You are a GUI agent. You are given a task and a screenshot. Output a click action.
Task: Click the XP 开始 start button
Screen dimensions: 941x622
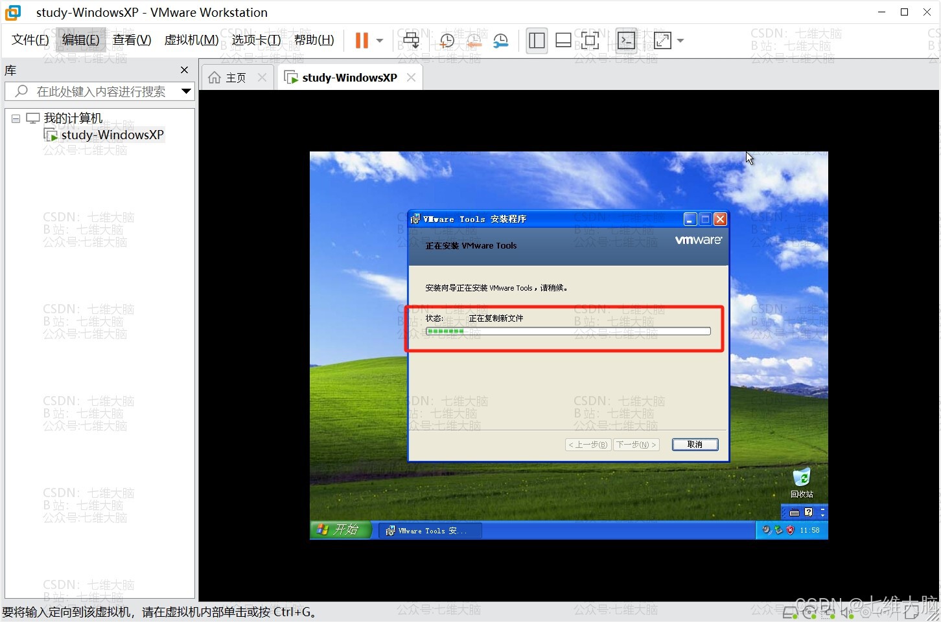(x=340, y=530)
